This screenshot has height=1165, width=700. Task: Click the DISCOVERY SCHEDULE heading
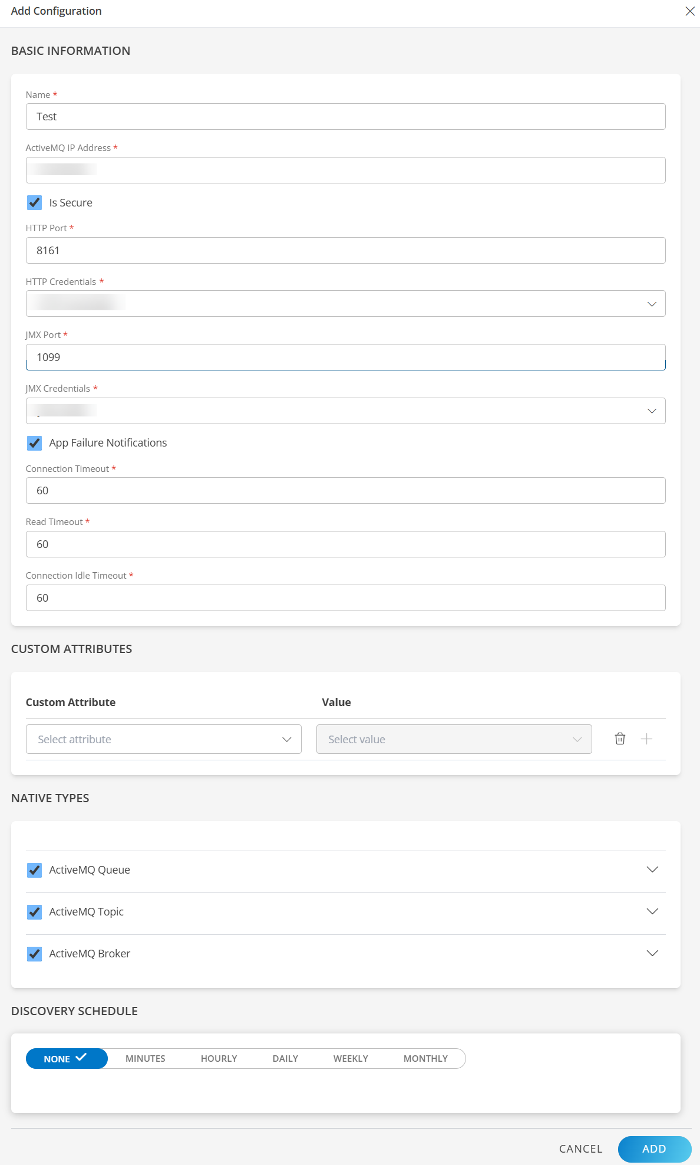point(74,1011)
